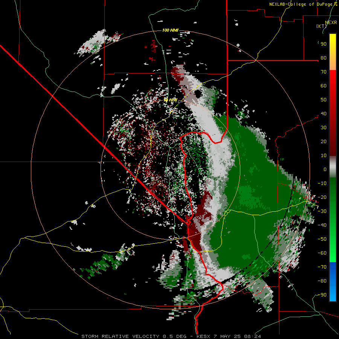
Task: Click the 50 NMI range ring label
Action: 170,100
